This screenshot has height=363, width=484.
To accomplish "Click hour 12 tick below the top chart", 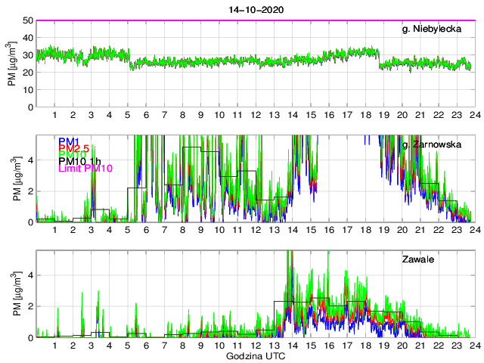I will [x=255, y=116].
